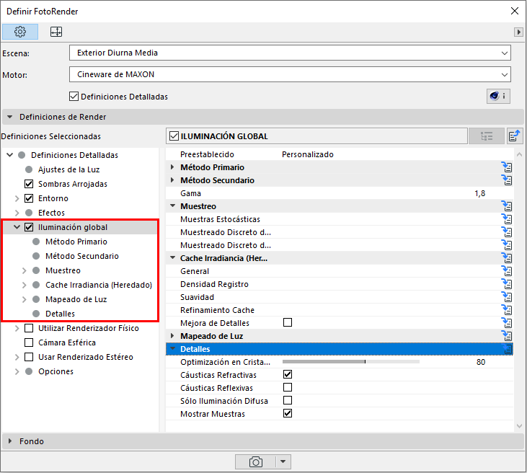Toggle Iluminación global tree checkbox
Screen dimensions: 527x473
click(x=29, y=227)
